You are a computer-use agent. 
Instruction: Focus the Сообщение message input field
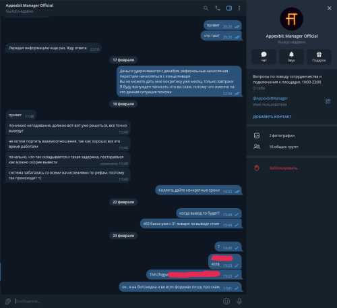(117, 301)
